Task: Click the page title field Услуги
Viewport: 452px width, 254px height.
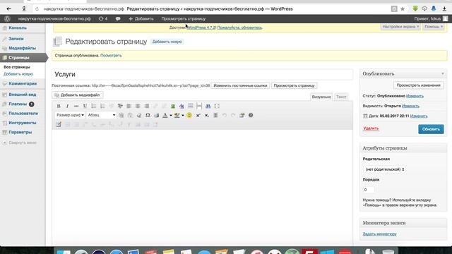Action: (203, 74)
